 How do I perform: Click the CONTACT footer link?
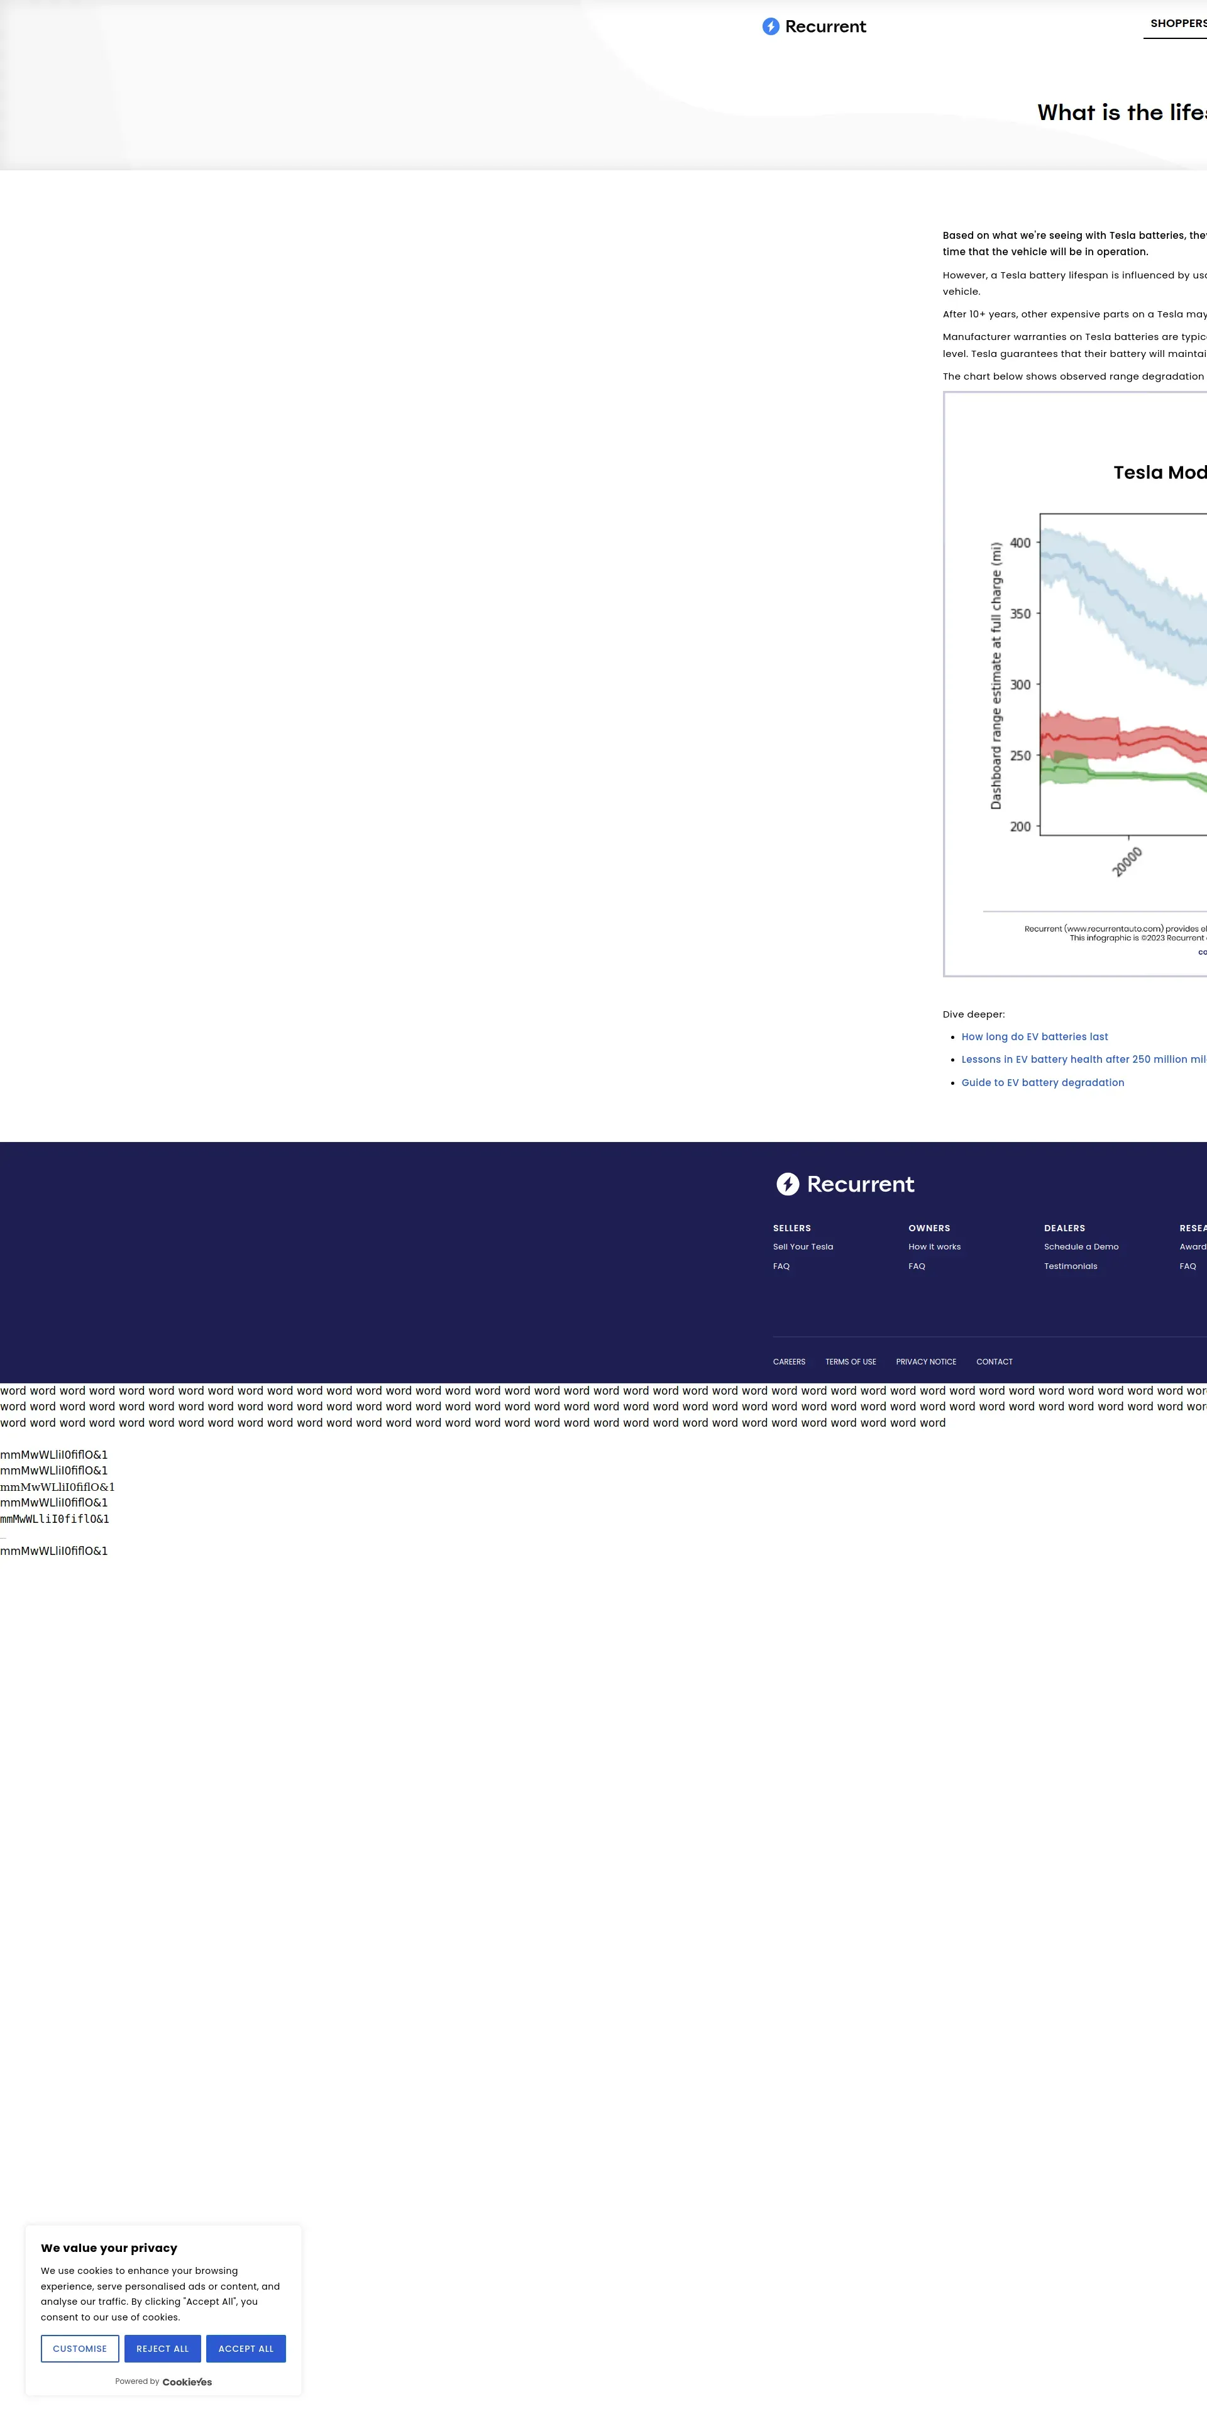[x=995, y=1362]
